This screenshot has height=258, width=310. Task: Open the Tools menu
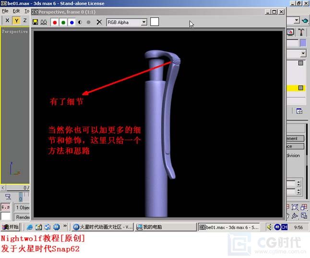click(x=27, y=11)
